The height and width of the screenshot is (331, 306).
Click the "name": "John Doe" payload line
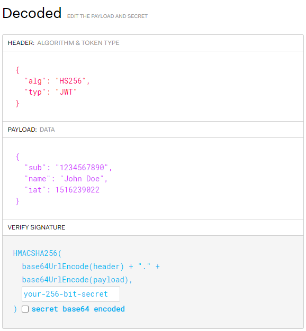tap(66, 179)
